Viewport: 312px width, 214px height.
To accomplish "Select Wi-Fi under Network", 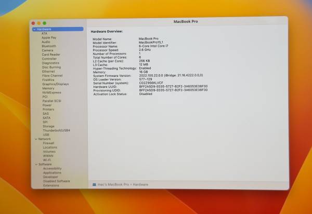I will (x=47, y=160).
